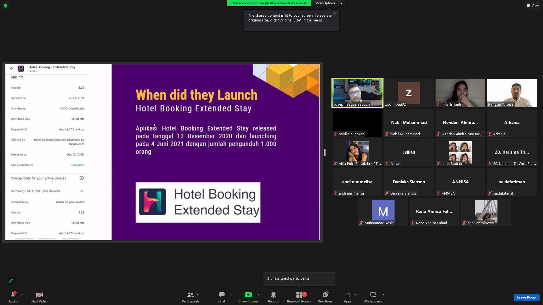
Task: Click the shared screen panel divider handle
Action: (325, 152)
